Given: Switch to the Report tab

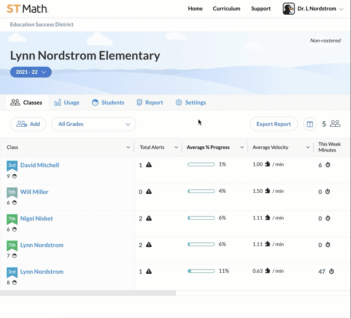Looking at the screenshot, I should 150,103.
